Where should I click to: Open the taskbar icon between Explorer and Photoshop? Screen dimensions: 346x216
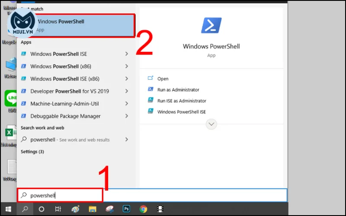(x=109, y=209)
